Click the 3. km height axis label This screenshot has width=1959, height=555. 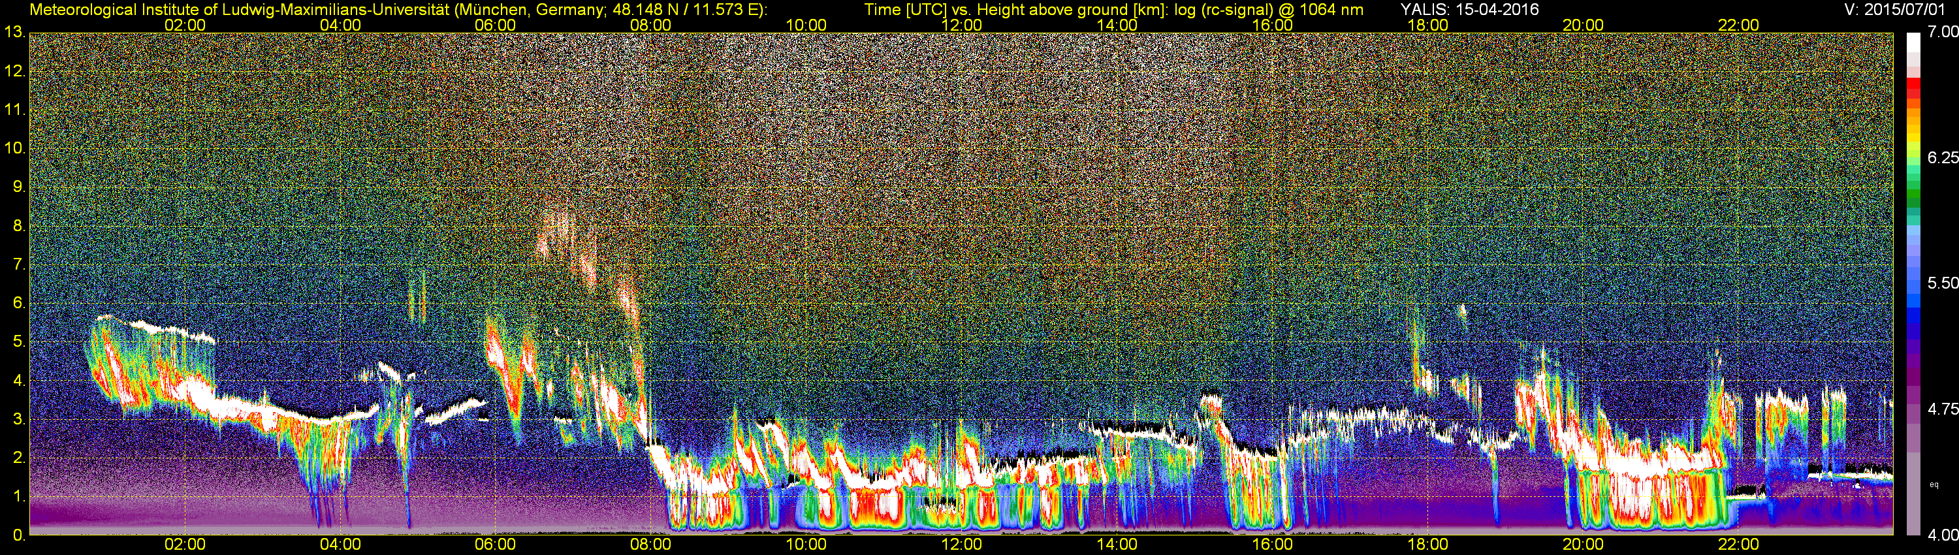[x=19, y=420]
